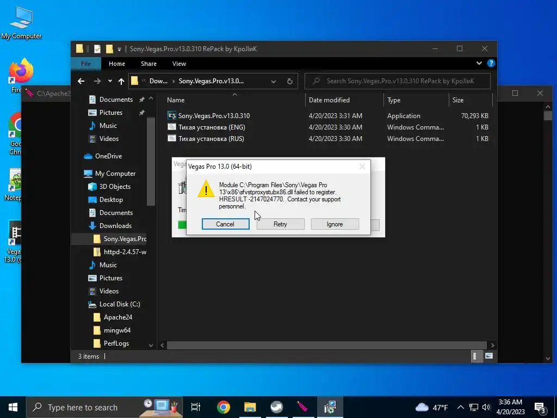Open the PerfLogs folder in the tree
Viewport: 557px width, 418px height.
coord(116,343)
